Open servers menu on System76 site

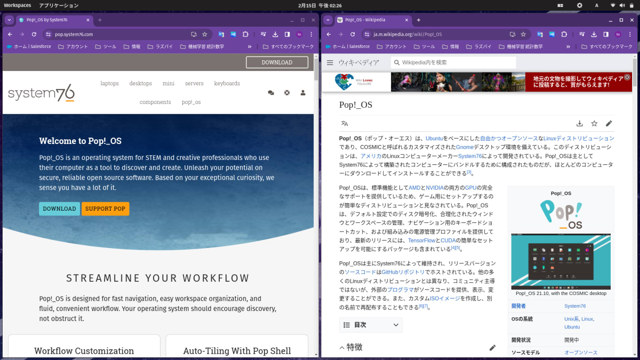click(194, 83)
